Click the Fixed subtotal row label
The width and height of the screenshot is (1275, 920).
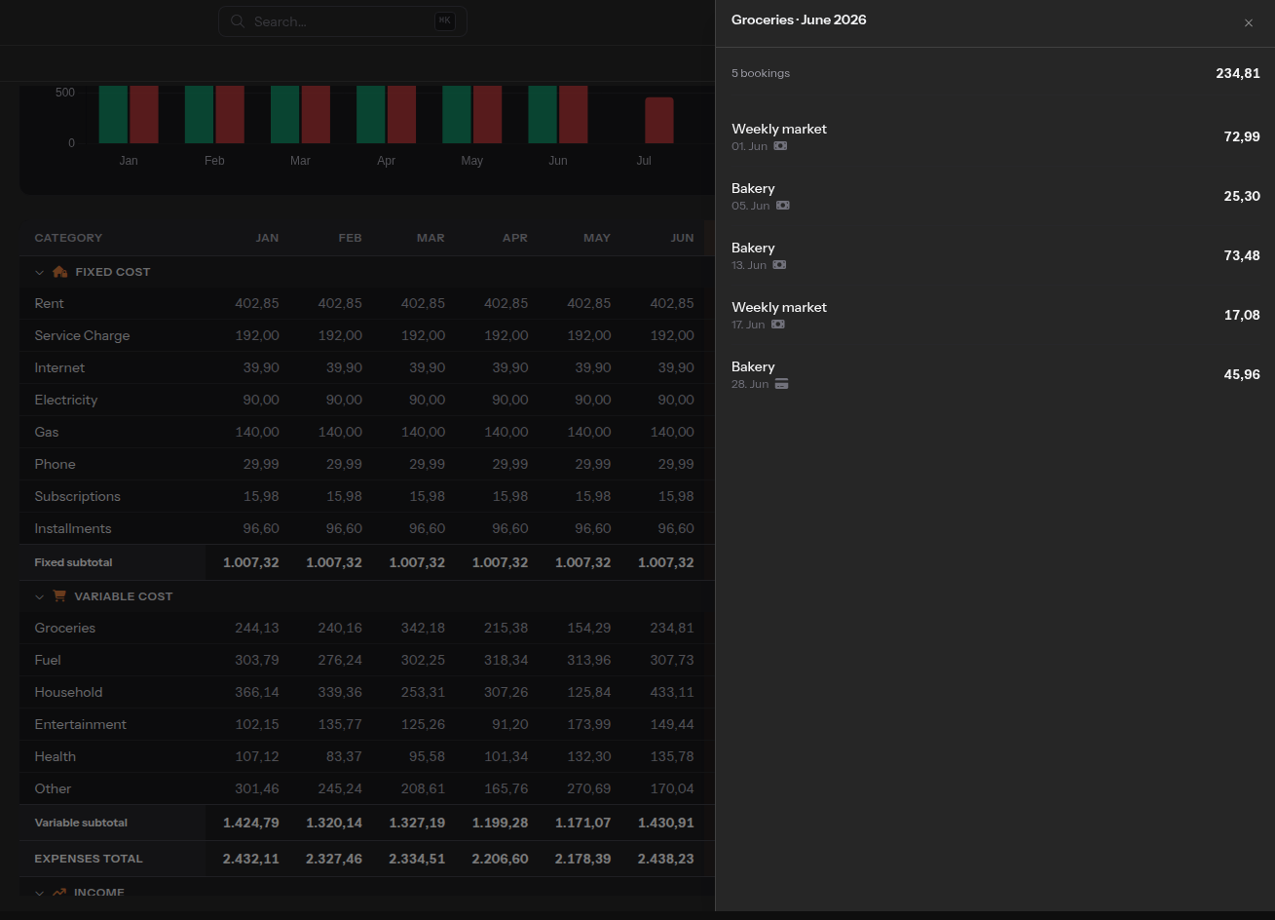[x=73, y=562]
